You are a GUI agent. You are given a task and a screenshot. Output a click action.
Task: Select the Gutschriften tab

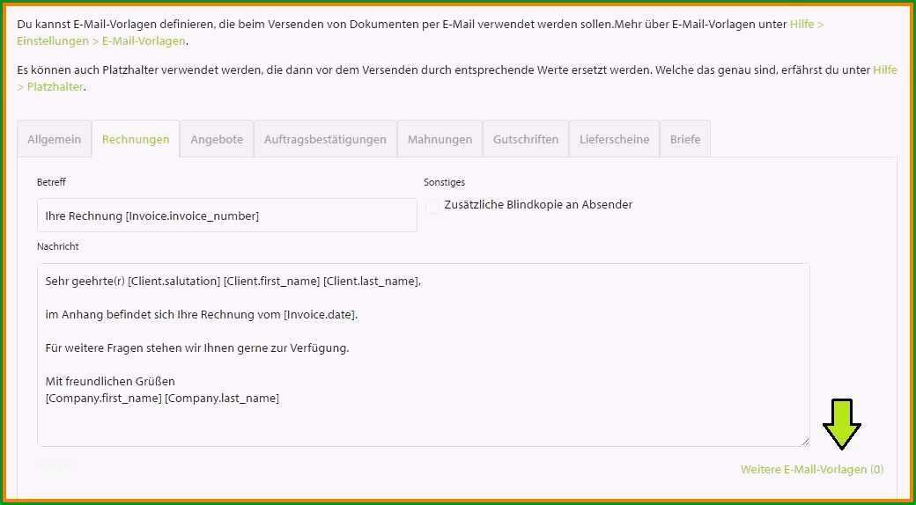(x=526, y=139)
